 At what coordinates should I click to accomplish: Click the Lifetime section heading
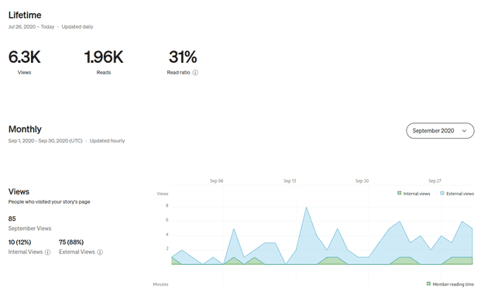25,15
